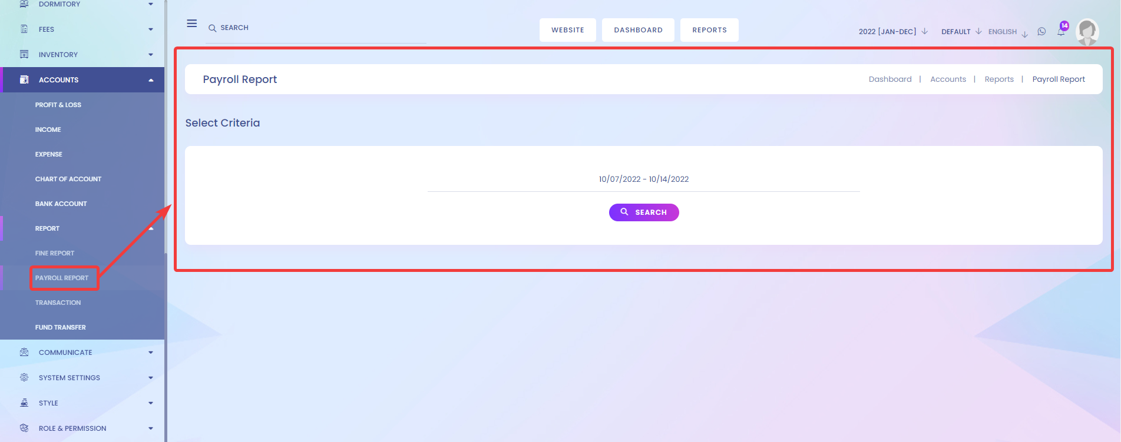The width and height of the screenshot is (1121, 442).
Task: Expand the Style menu arrow
Action: [x=151, y=403]
